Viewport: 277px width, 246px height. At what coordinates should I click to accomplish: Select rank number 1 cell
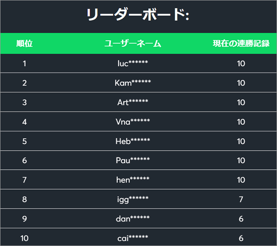[24, 63]
